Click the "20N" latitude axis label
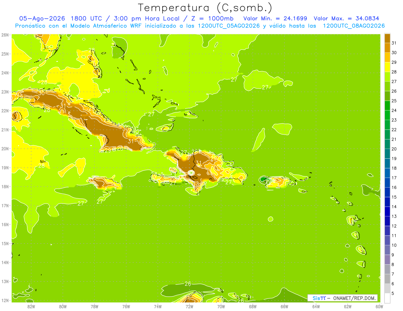The image size is (403, 311). coord(5,149)
